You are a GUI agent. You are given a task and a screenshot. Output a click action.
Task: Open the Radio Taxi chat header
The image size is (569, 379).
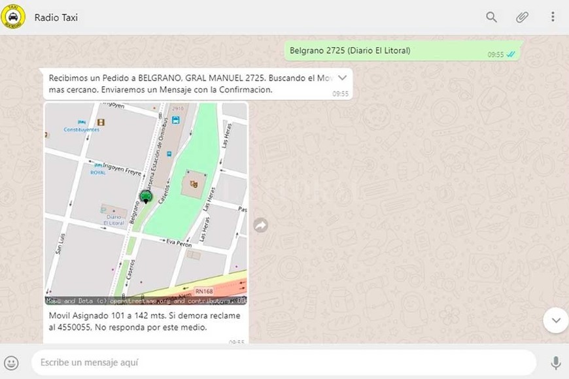point(55,18)
